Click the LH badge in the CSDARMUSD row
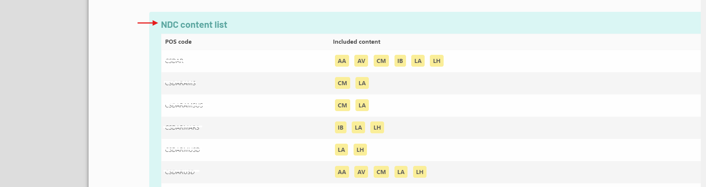 pos(360,150)
